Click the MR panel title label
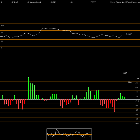The image size is (140, 140). 125,73
